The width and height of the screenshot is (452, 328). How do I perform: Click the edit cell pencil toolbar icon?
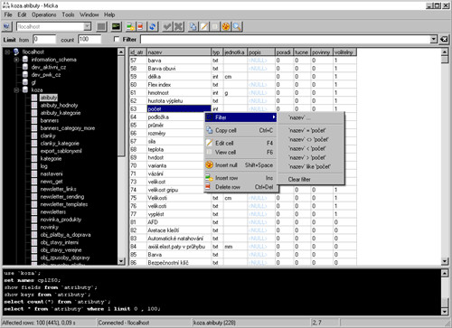[204, 26]
